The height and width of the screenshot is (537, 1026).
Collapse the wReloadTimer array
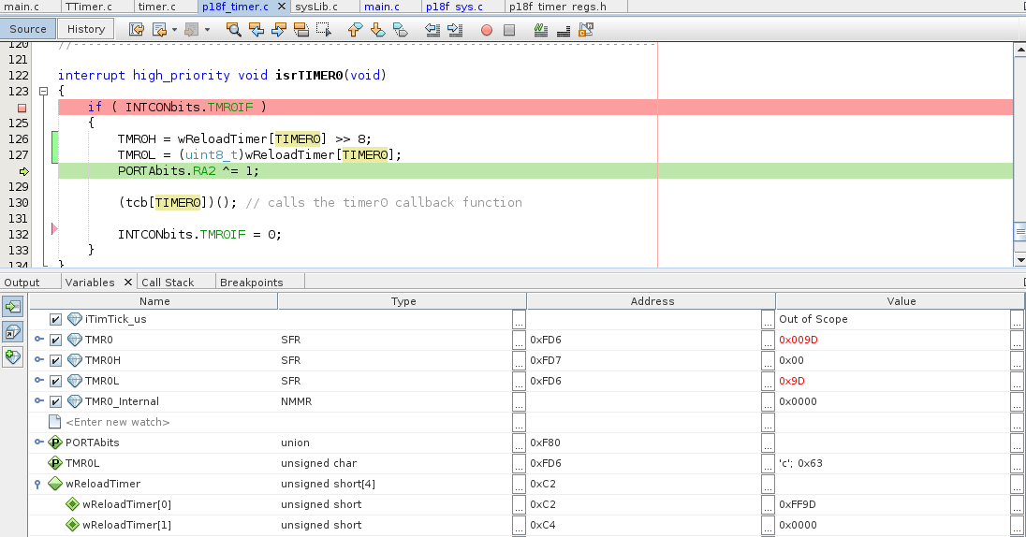click(37, 484)
